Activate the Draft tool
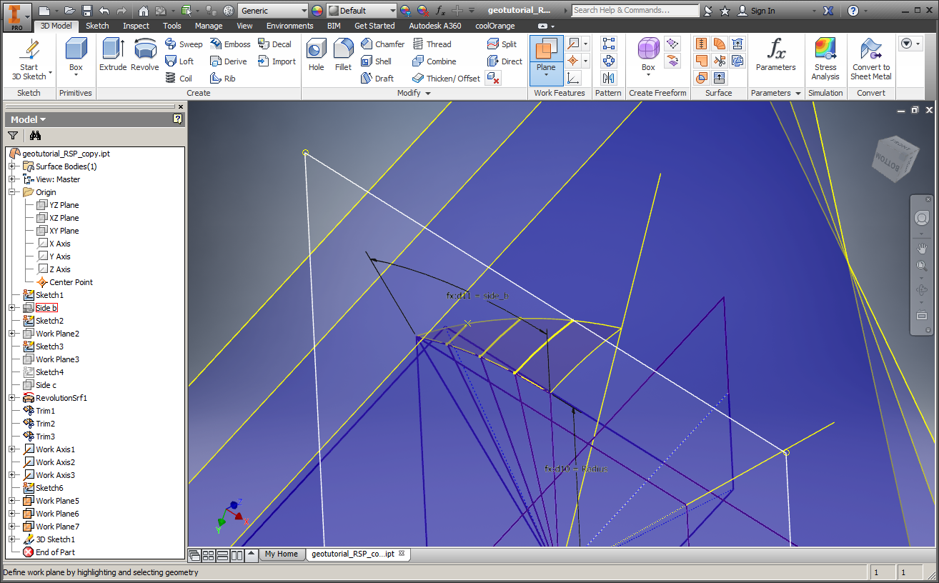Viewport: 939px width, 583px height. [377, 79]
